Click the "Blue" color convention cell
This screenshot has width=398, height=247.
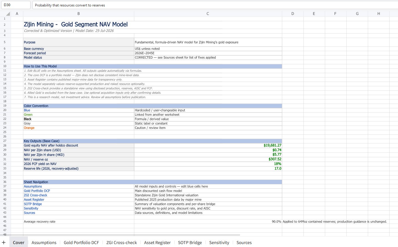(79, 110)
